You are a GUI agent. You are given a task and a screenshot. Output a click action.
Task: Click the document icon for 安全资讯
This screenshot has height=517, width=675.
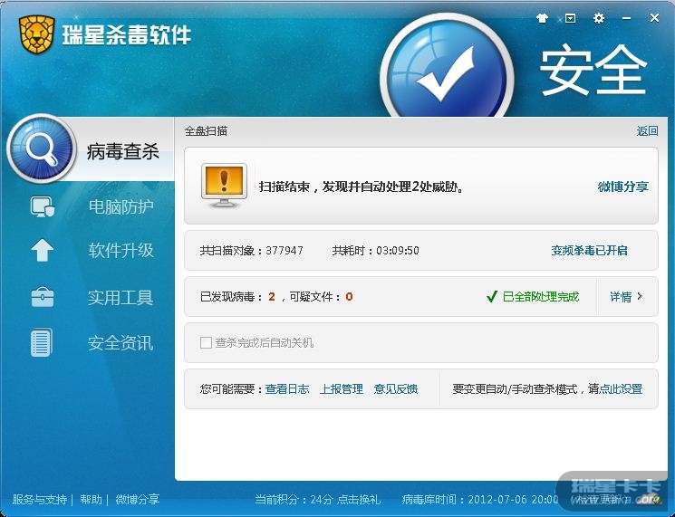pos(42,342)
